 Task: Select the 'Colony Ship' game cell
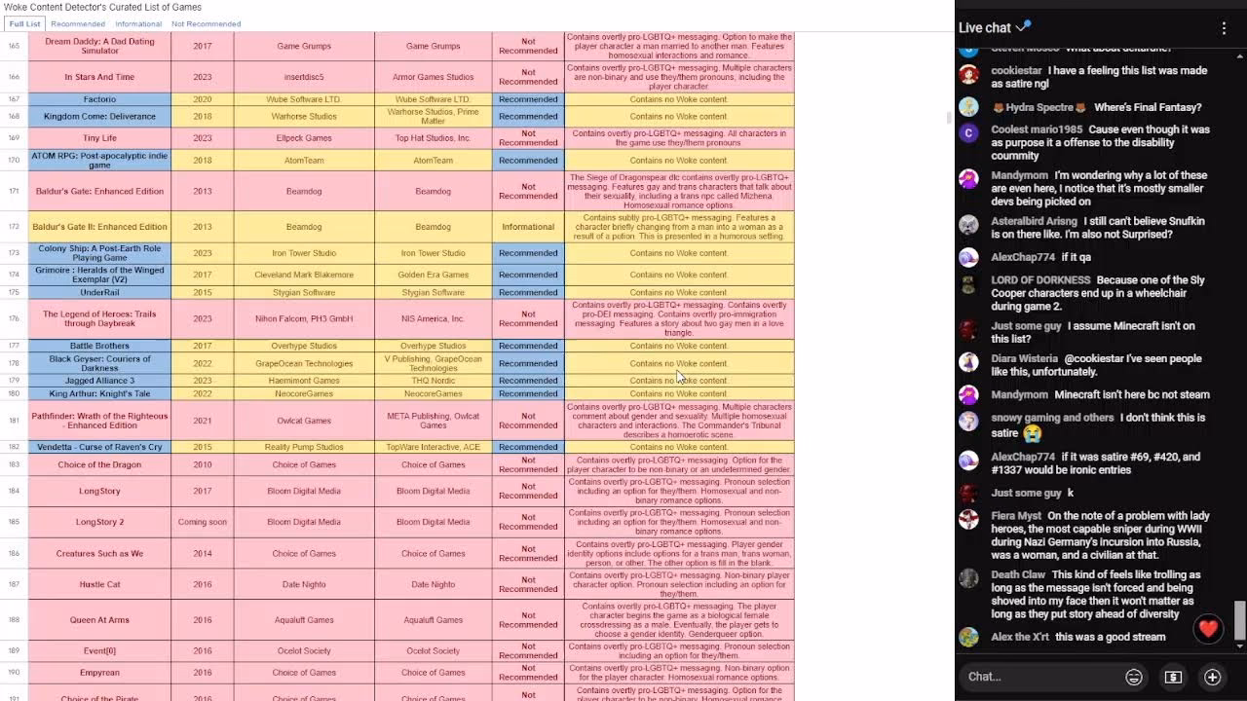(x=99, y=253)
